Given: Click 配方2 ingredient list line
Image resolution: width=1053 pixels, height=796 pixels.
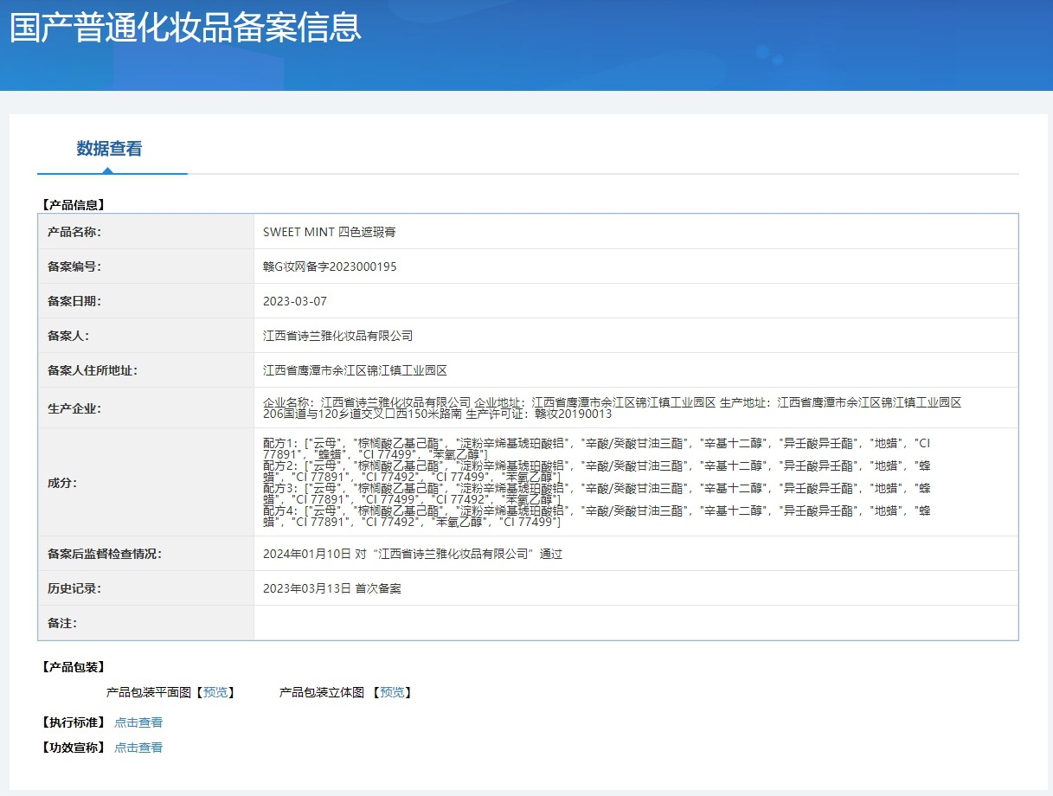Looking at the screenshot, I should [x=597, y=471].
